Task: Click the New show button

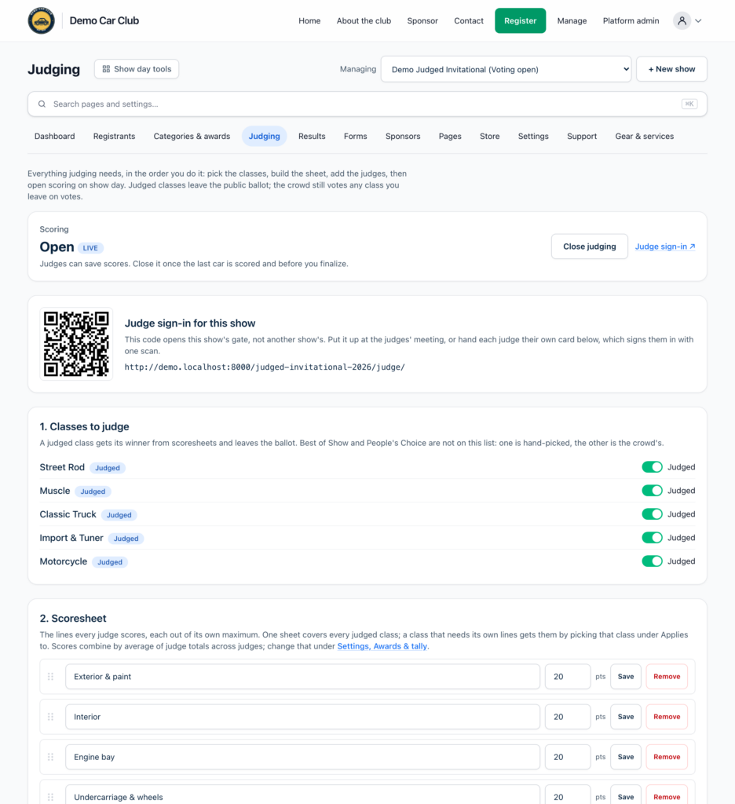Action: pos(672,69)
